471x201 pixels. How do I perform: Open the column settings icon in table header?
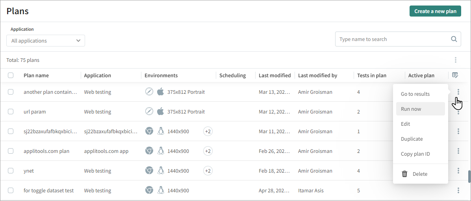(x=455, y=75)
